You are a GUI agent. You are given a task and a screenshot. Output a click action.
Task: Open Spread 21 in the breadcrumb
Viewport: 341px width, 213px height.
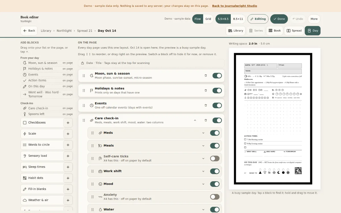click(x=85, y=31)
